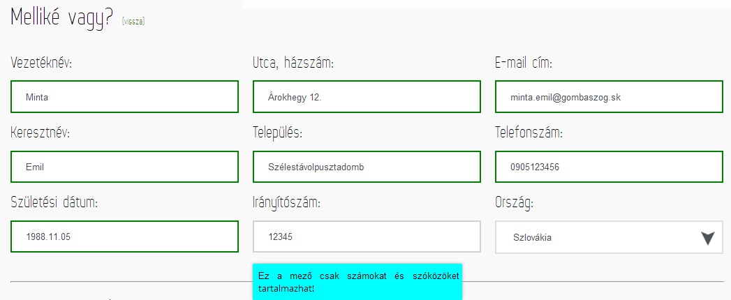Viewport: 731px width, 300px height.
Task: Click the cyan validation tooltip message
Action: point(357,282)
